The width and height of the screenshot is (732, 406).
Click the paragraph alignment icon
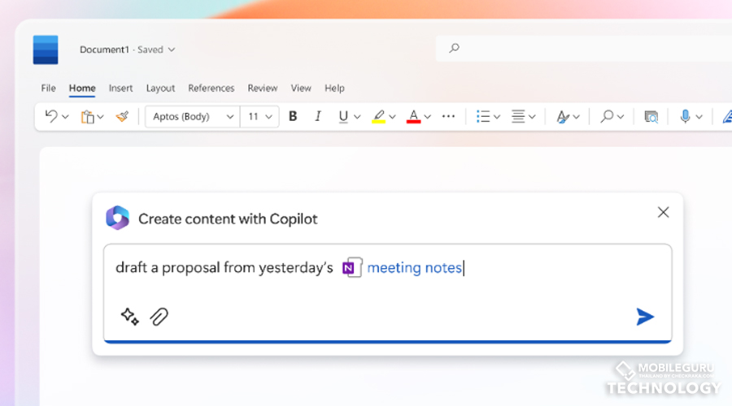(x=518, y=116)
